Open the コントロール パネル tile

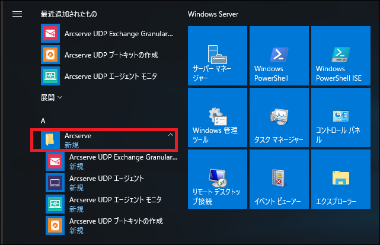click(x=341, y=117)
